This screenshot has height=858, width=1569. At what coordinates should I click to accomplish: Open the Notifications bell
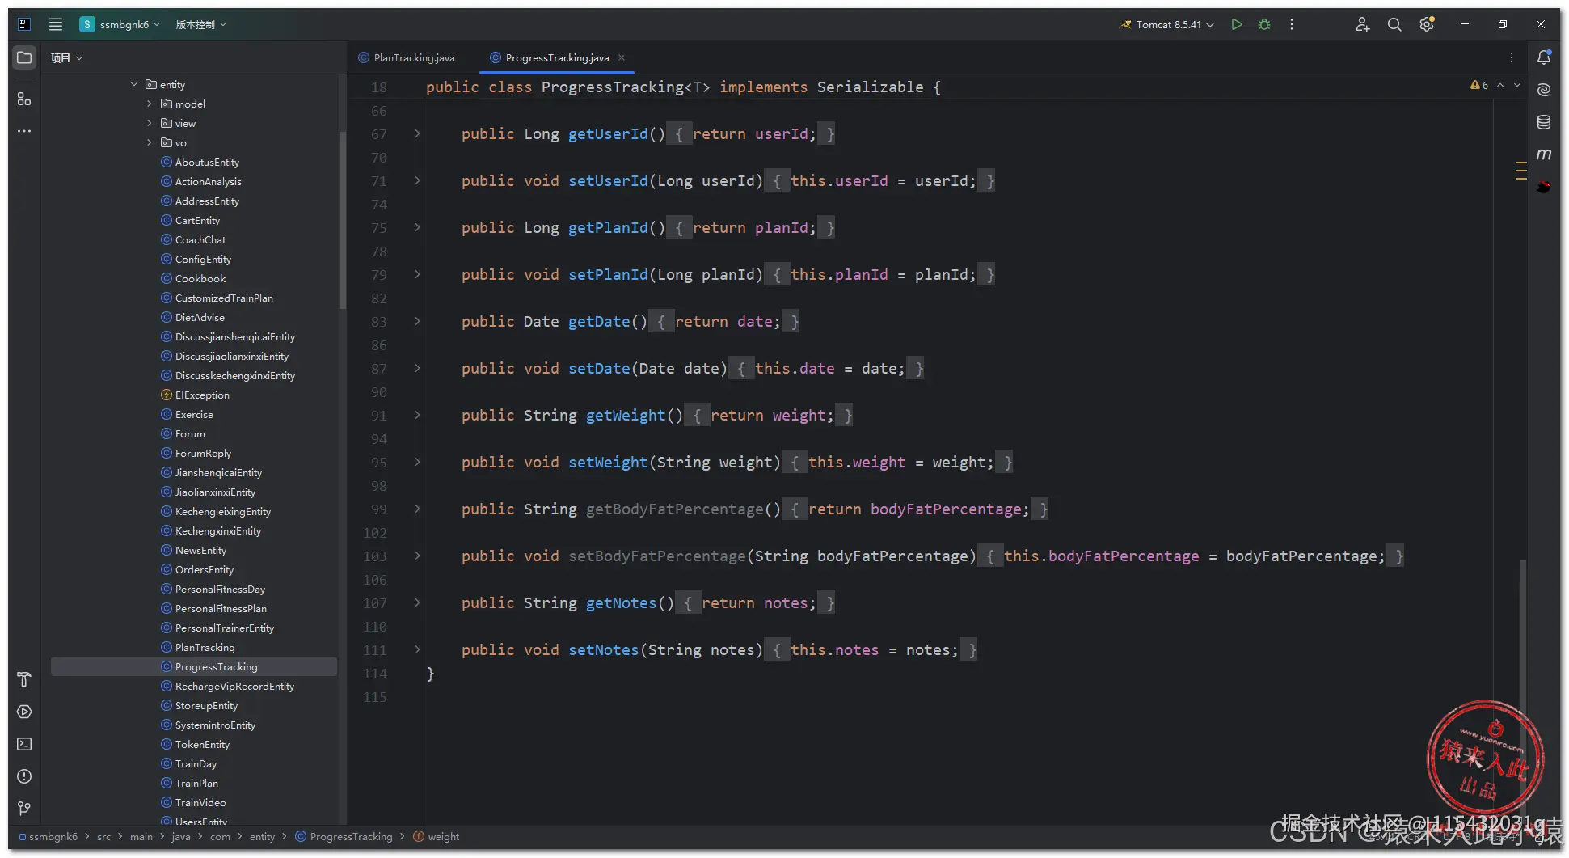pyautogui.click(x=1544, y=57)
